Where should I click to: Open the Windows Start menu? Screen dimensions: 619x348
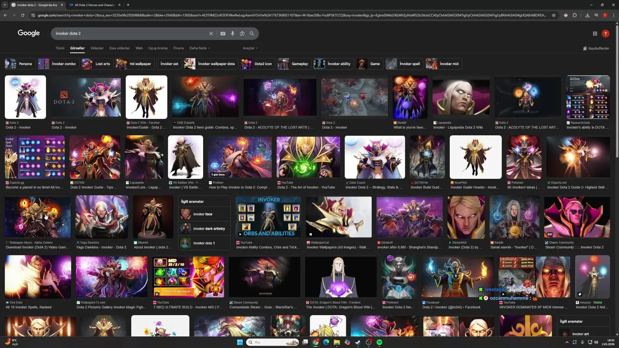point(240,342)
